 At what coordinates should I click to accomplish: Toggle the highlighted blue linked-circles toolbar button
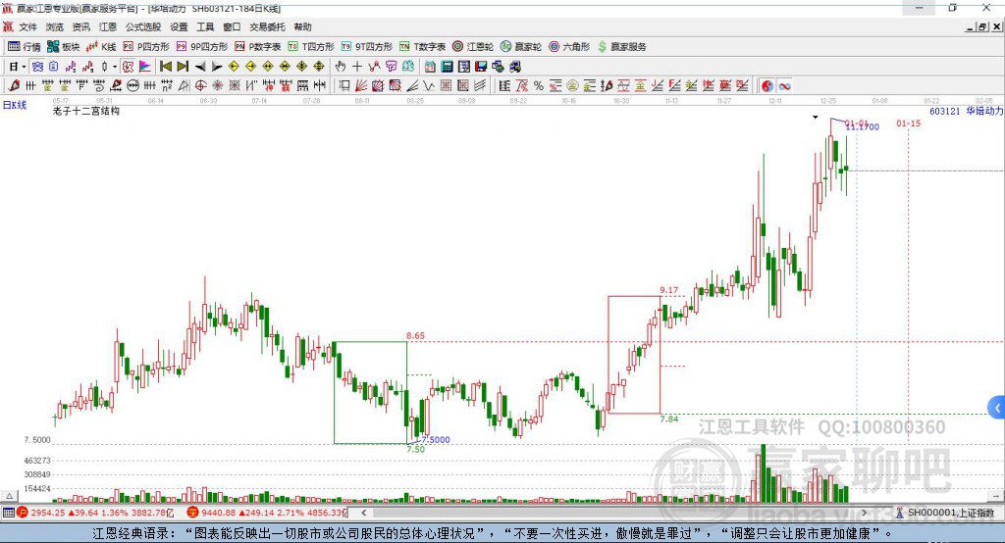point(37,67)
